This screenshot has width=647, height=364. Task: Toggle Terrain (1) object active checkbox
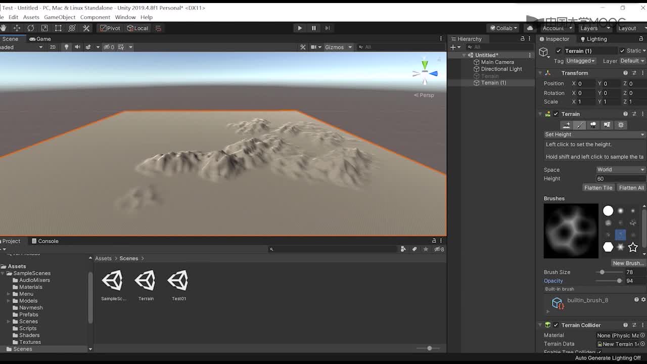point(559,51)
